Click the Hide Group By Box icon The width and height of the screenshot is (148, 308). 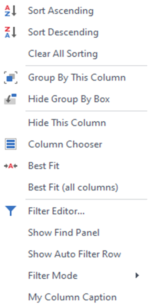click(x=11, y=99)
